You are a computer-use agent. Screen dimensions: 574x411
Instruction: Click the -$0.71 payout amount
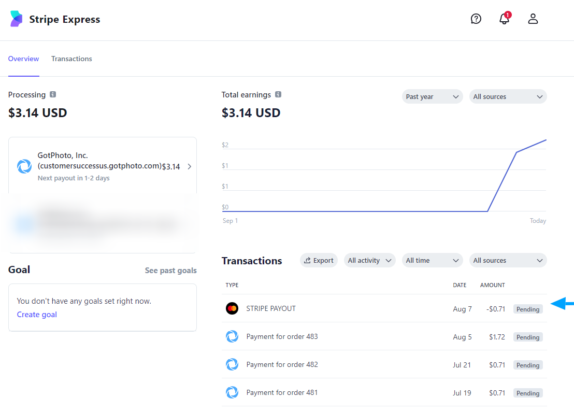(496, 309)
